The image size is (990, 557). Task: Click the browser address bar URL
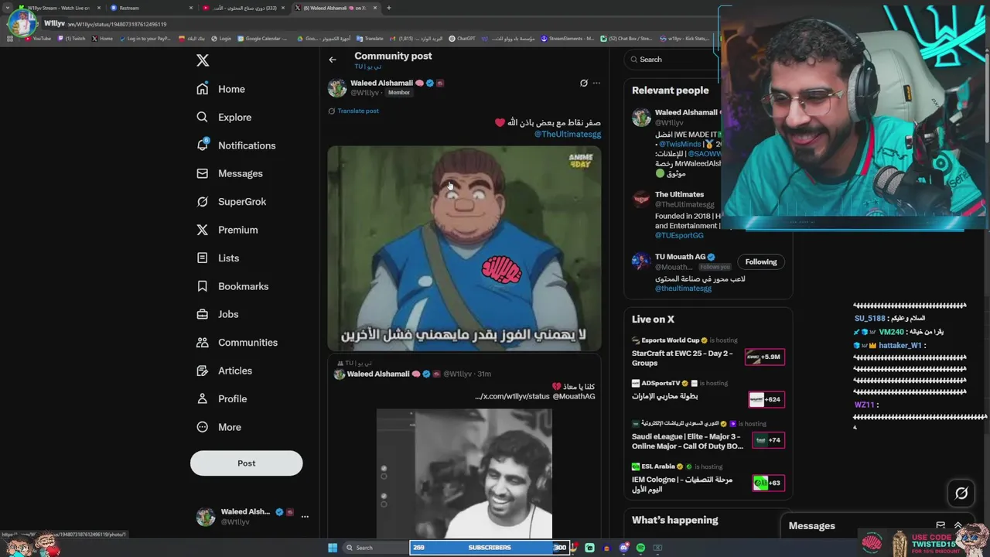pyautogui.click(x=116, y=24)
